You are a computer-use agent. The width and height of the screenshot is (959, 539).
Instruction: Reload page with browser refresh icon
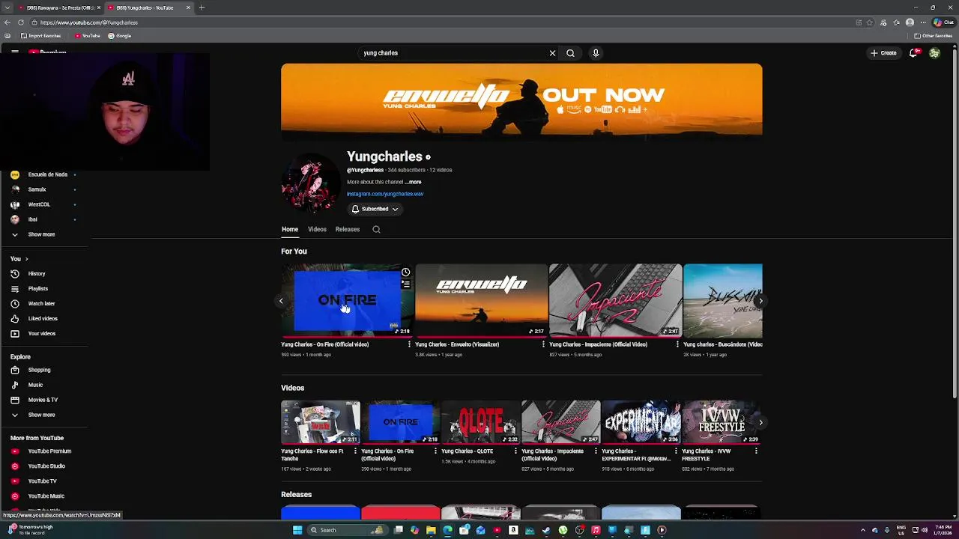[21, 22]
